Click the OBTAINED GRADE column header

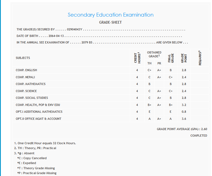click(154, 54)
